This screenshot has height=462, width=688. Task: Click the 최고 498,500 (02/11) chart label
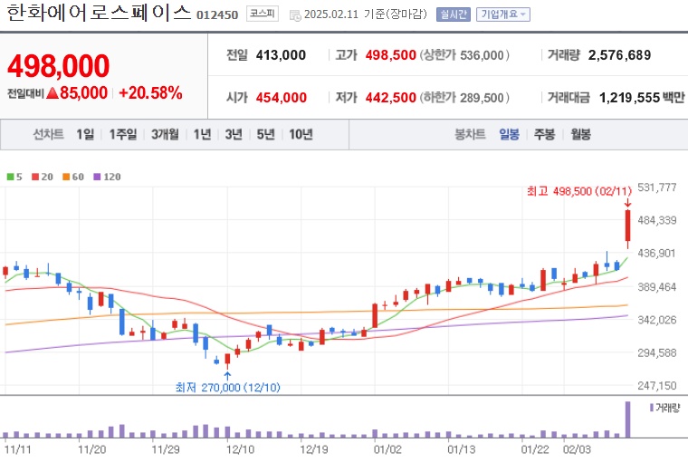579,191
